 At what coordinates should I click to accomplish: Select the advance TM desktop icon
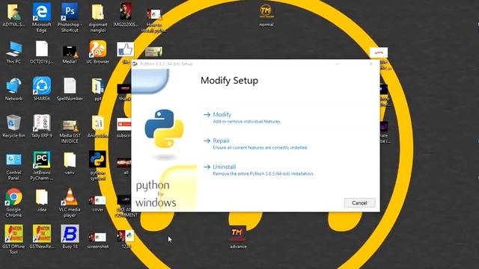pyautogui.click(x=238, y=238)
